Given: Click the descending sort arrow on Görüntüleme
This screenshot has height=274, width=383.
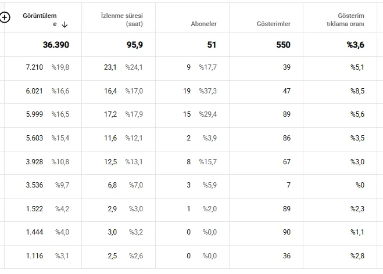Looking at the screenshot, I should (65, 24).
